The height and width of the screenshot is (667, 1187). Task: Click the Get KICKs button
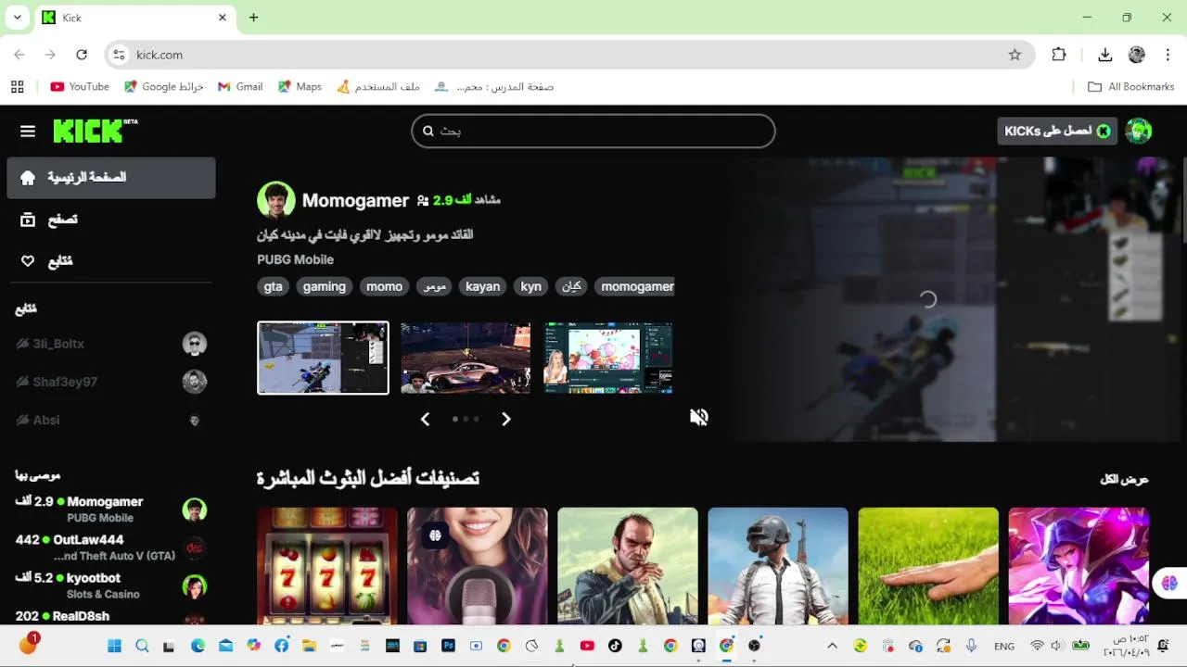(1058, 131)
